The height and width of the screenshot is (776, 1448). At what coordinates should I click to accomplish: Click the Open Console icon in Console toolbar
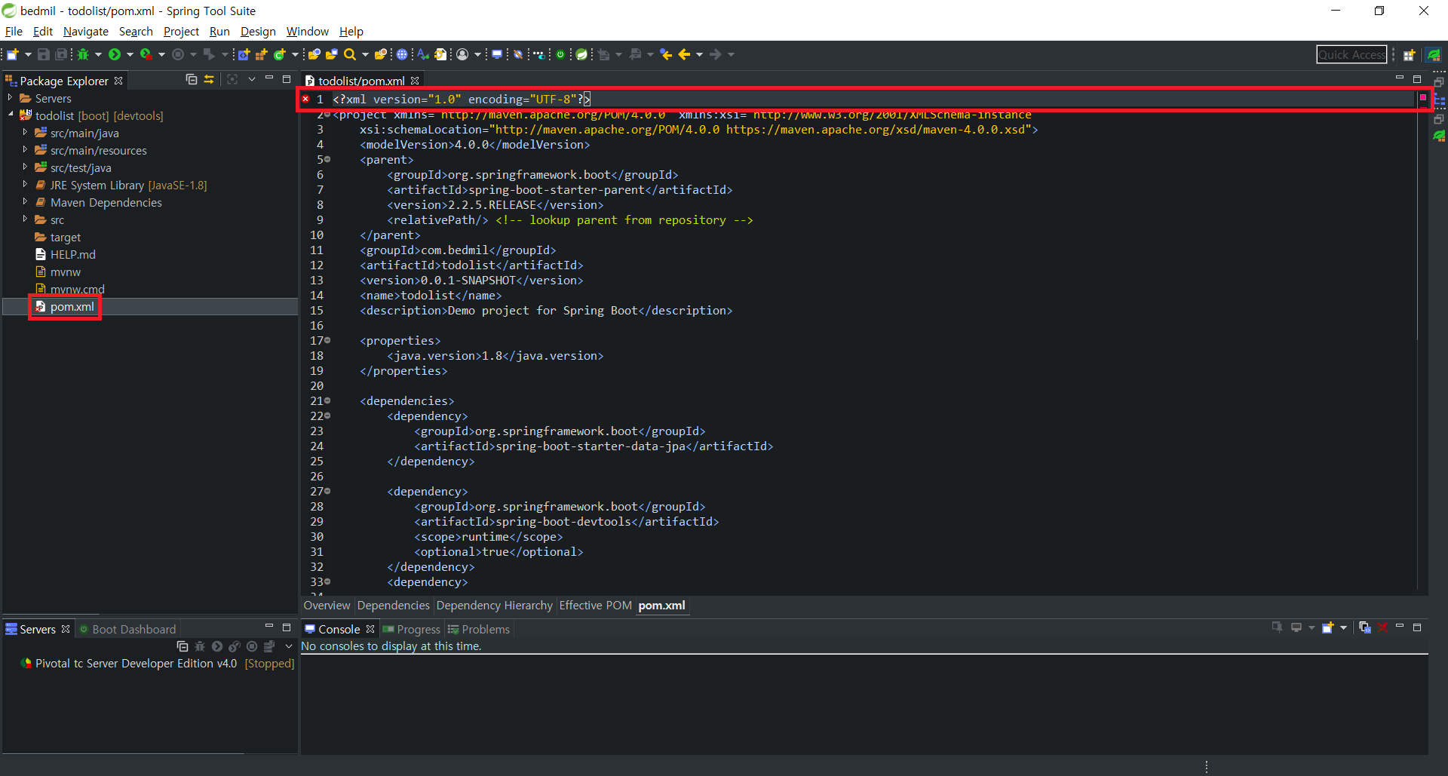tap(1327, 627)
